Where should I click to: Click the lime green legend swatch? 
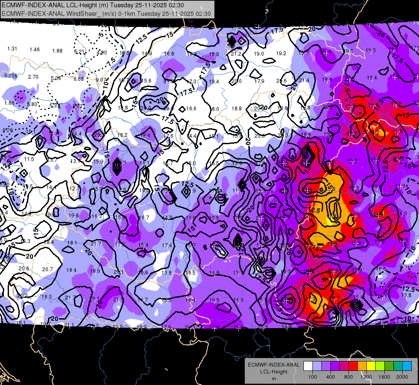coord(380,366)
